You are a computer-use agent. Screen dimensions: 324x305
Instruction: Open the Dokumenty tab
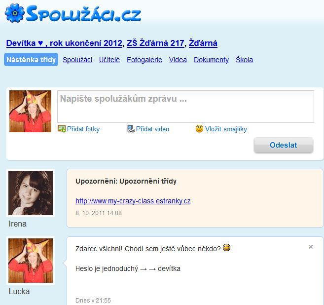[x=211, y=60]
